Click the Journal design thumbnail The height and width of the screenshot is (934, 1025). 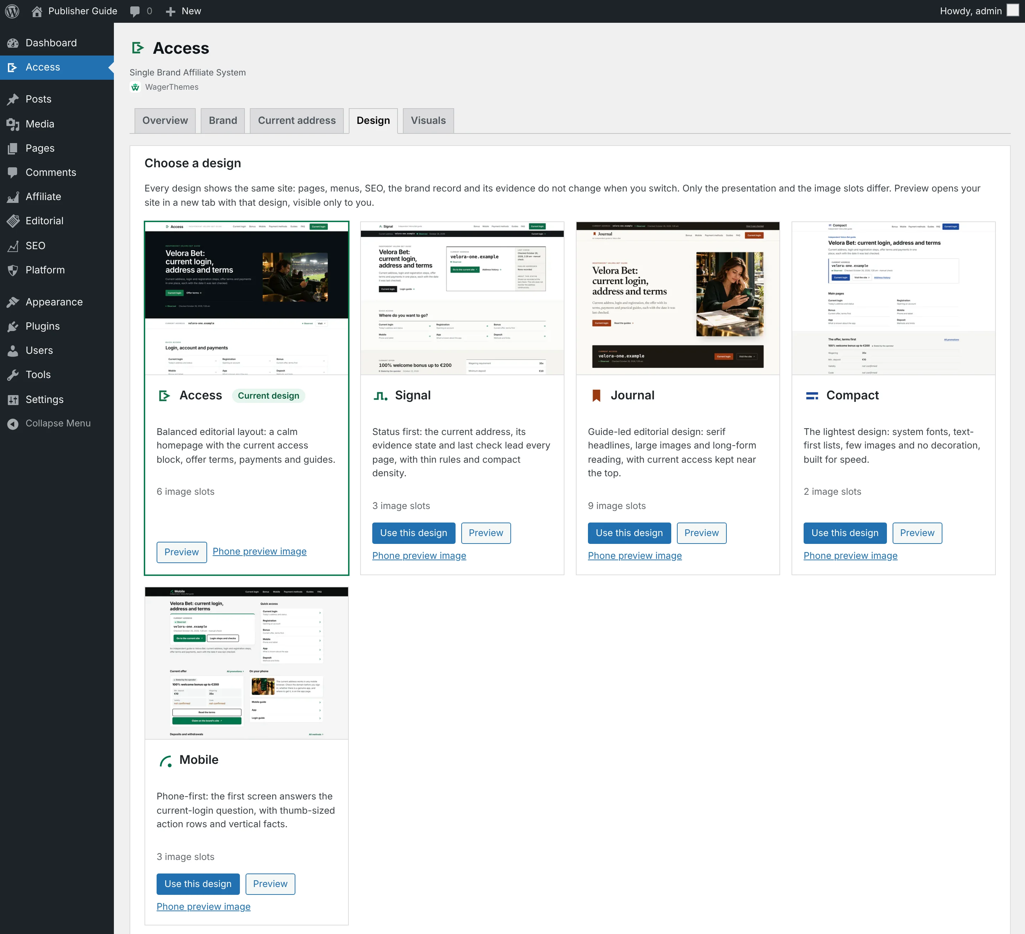(678, 298)
